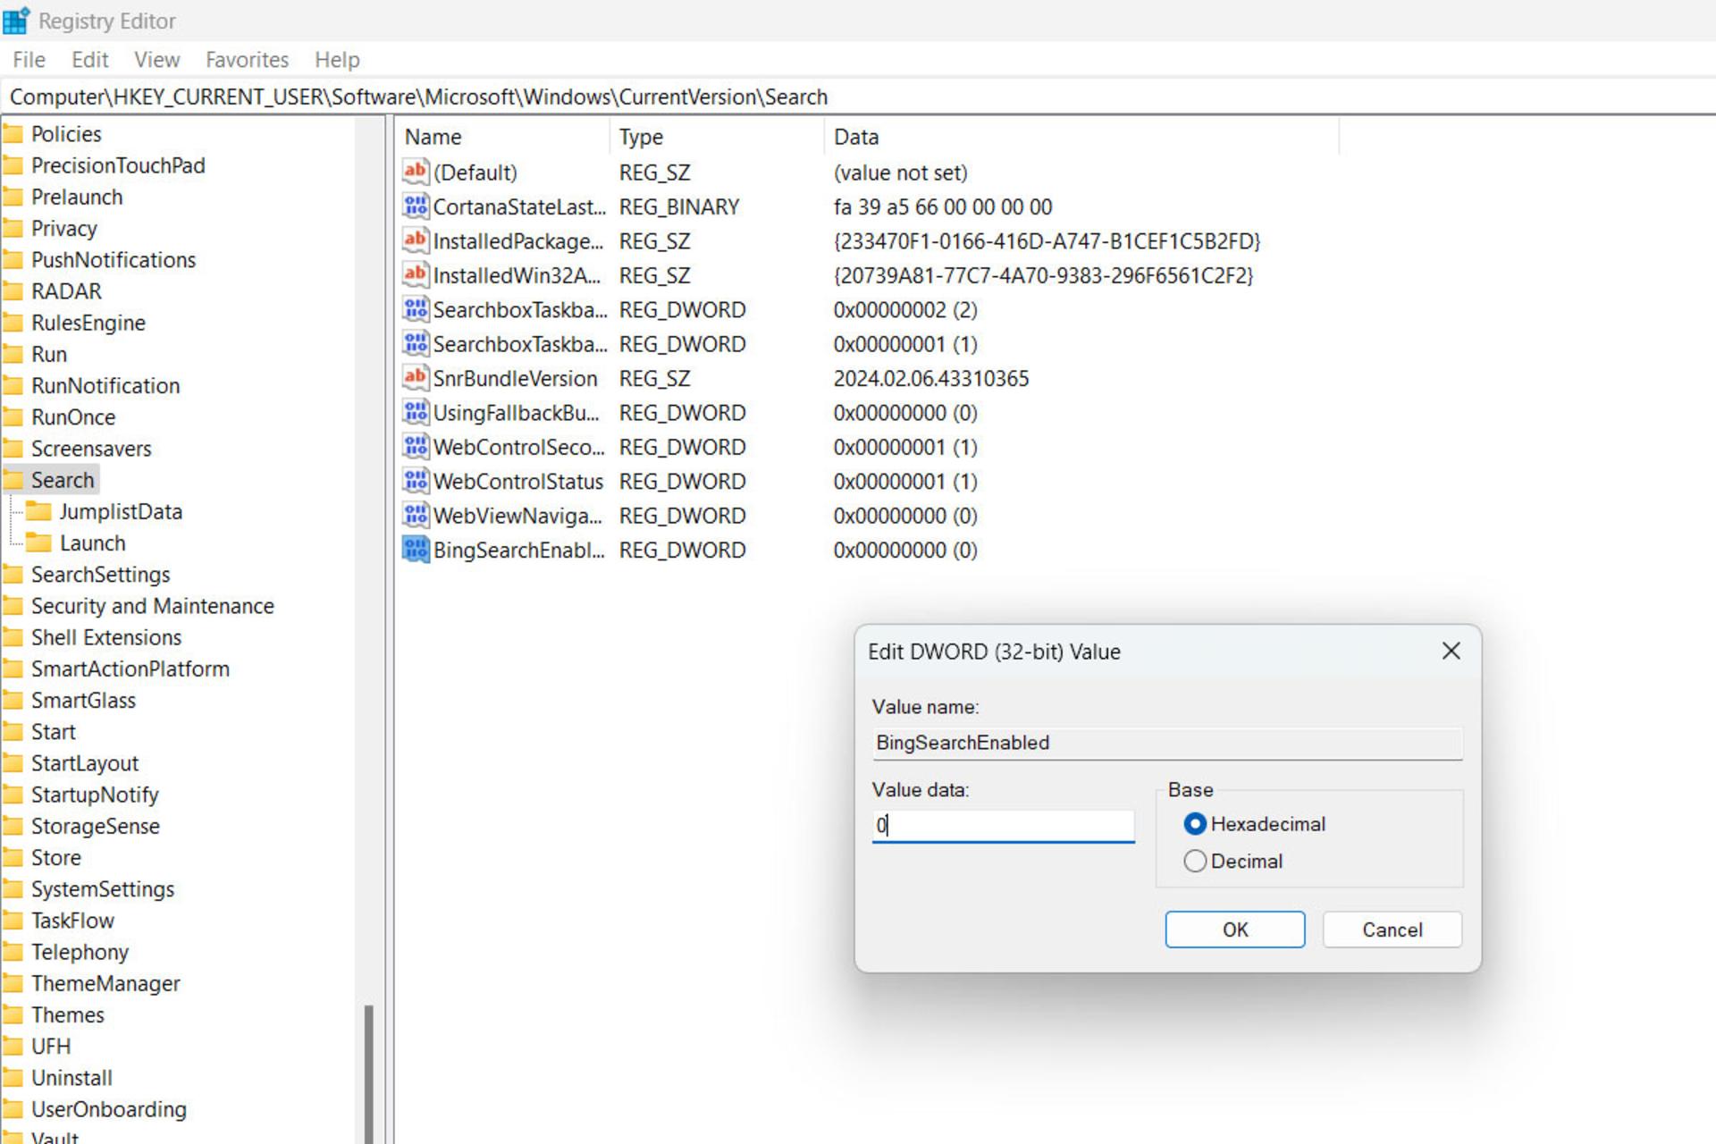
Task: Click the tree pane vertical scrollbar thumb
Action: pyautogui.click(x=368, y=1074)
